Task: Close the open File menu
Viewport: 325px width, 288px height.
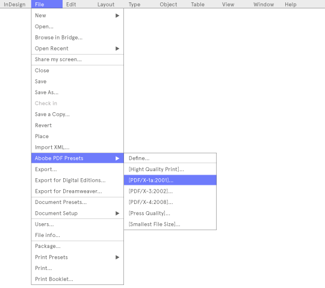Action: (x=47, y=4)
